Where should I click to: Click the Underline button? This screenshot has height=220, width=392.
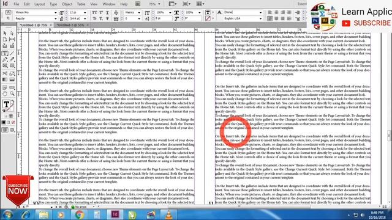[108, 12]
